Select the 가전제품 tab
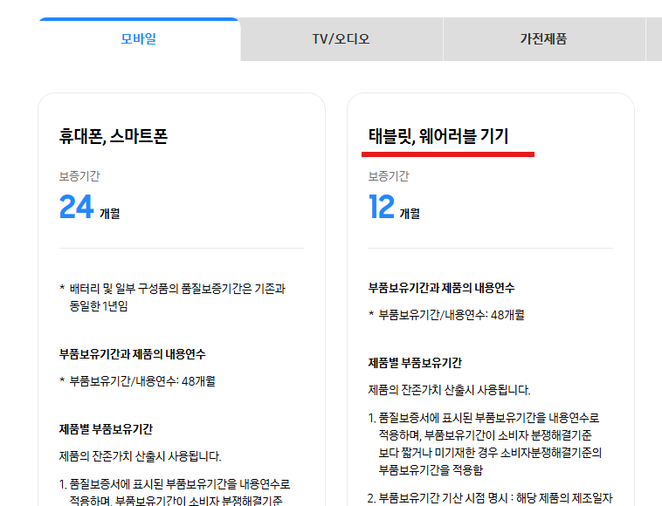 (x=543, y=39)
